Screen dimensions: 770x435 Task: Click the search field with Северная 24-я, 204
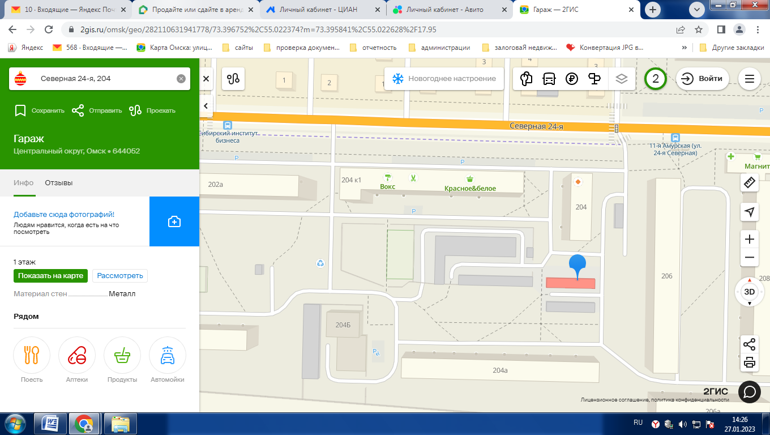pos(102,79)
